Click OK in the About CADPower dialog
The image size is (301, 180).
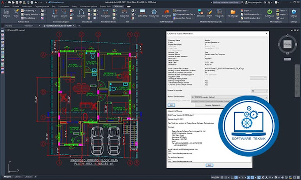[x=209, y=165]
